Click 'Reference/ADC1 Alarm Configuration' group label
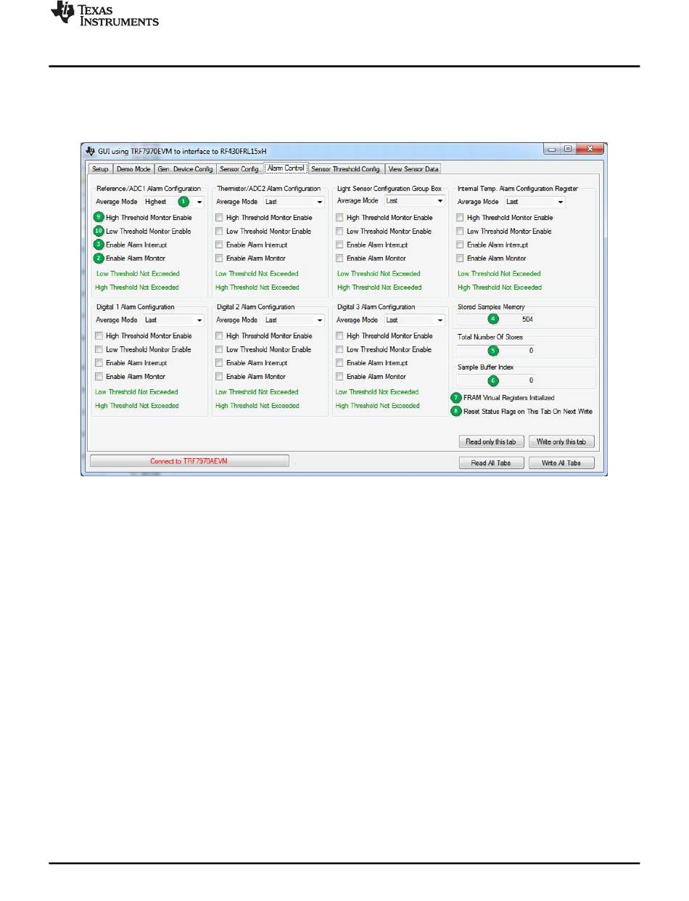 pyautogui.click(x=149, y=189)
